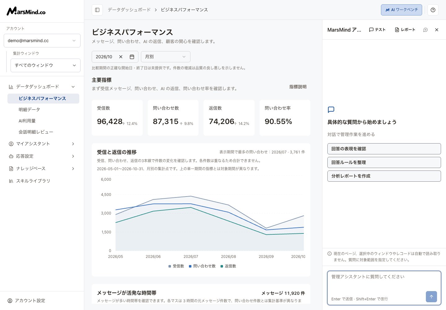Toggle the 返信数 legend swatch
Screen dimensions: 446x310
click(222, 266)
